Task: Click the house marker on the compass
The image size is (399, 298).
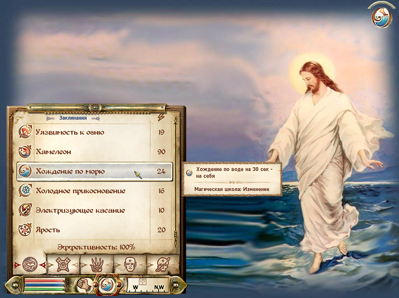Action: 142,281
